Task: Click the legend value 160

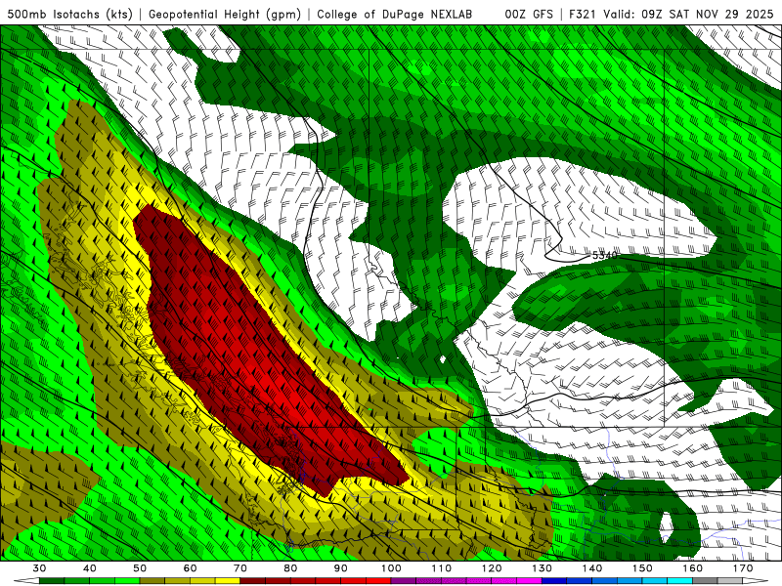Action: pyautogui.click(x=693, y=568)
